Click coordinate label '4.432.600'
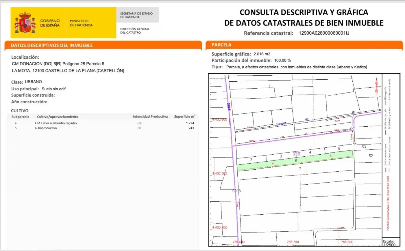Image resolution: width=405 pixels, height=251 pixels. pos(220,119)
